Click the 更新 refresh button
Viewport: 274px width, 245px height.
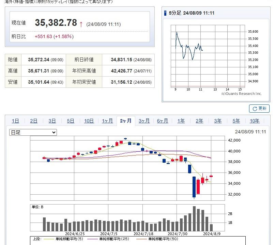[x=259, y=109]
